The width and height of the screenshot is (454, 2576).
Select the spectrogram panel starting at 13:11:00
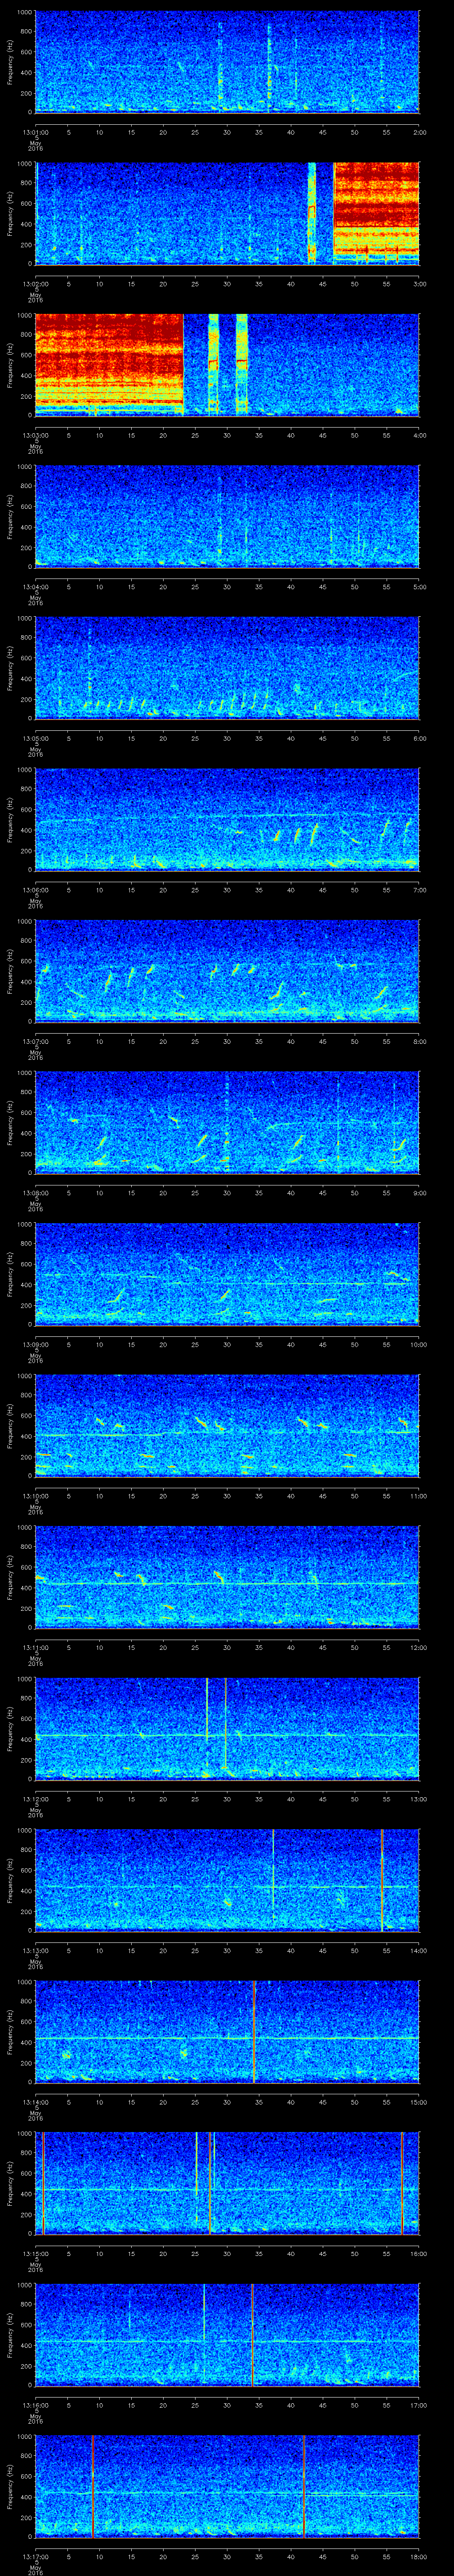227,1577
